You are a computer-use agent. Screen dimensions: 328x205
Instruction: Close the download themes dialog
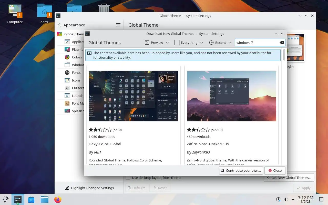(275, 170)
